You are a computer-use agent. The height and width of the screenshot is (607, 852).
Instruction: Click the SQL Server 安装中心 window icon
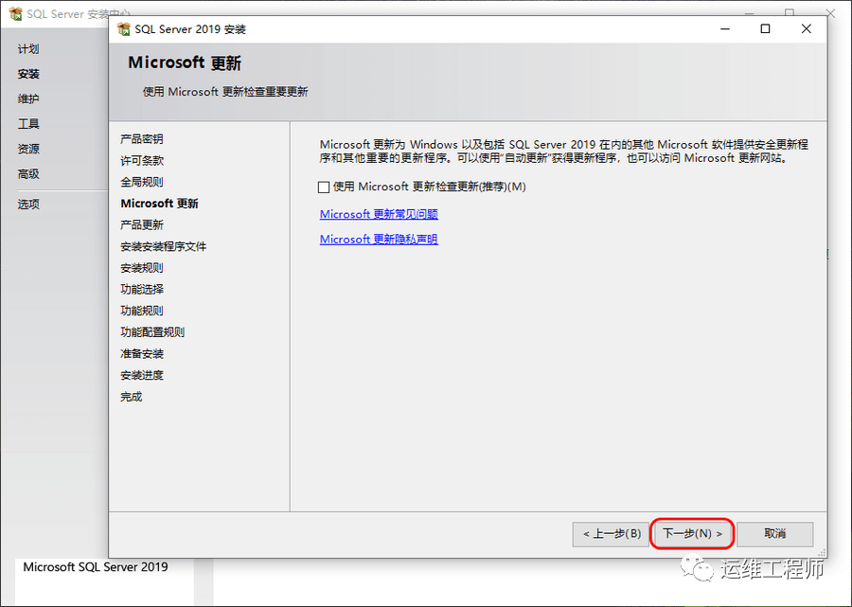click(16, 13)
